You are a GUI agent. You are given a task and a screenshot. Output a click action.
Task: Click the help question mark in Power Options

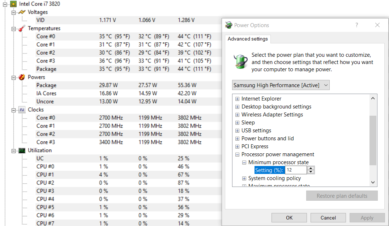(x=356, y=25)
